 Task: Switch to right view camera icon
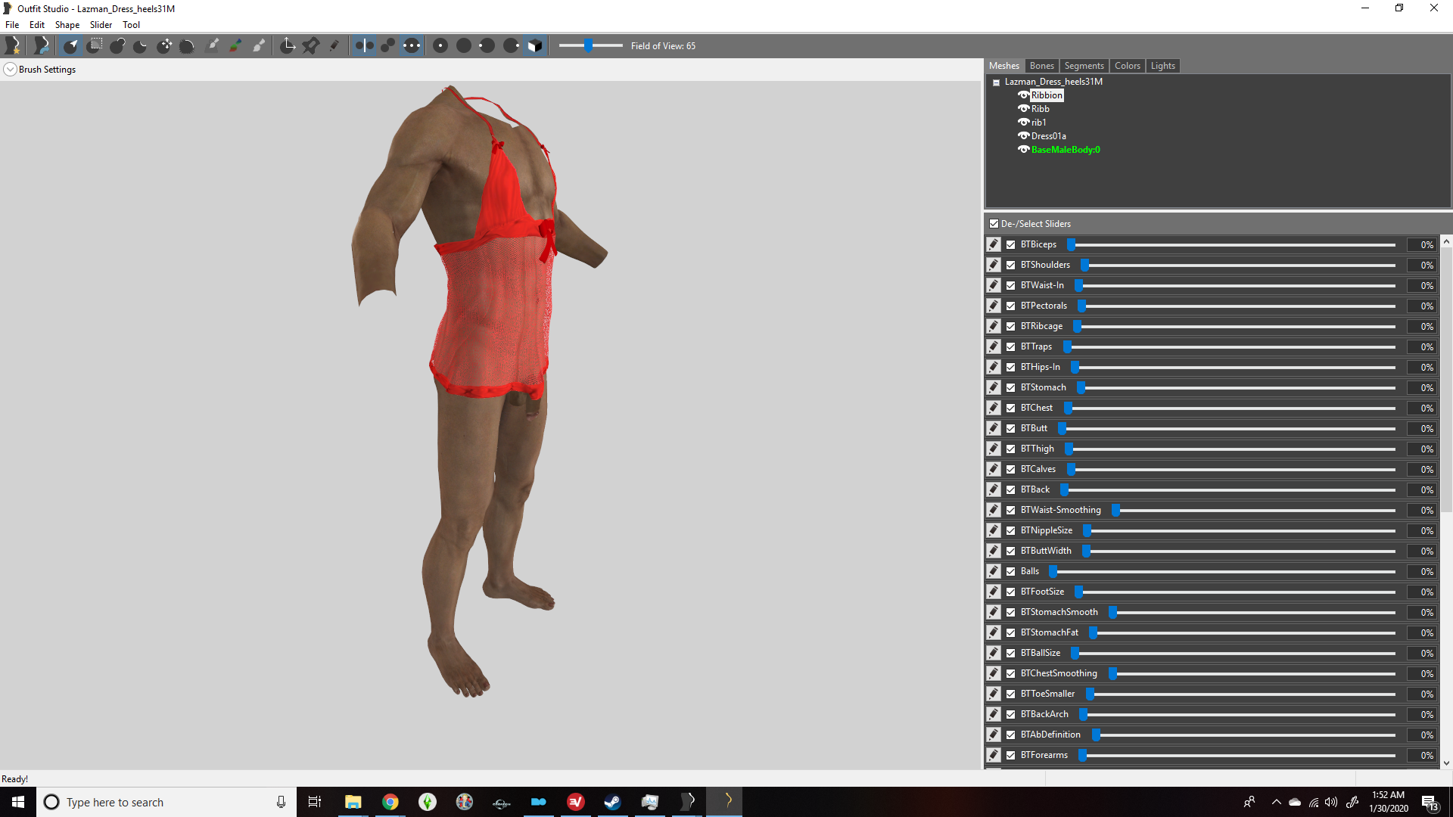511,46
